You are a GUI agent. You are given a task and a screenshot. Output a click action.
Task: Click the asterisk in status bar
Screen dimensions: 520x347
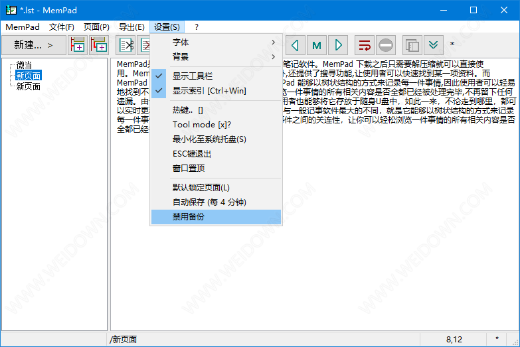coord(497,339)
